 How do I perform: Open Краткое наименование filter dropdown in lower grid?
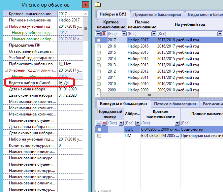177,123
